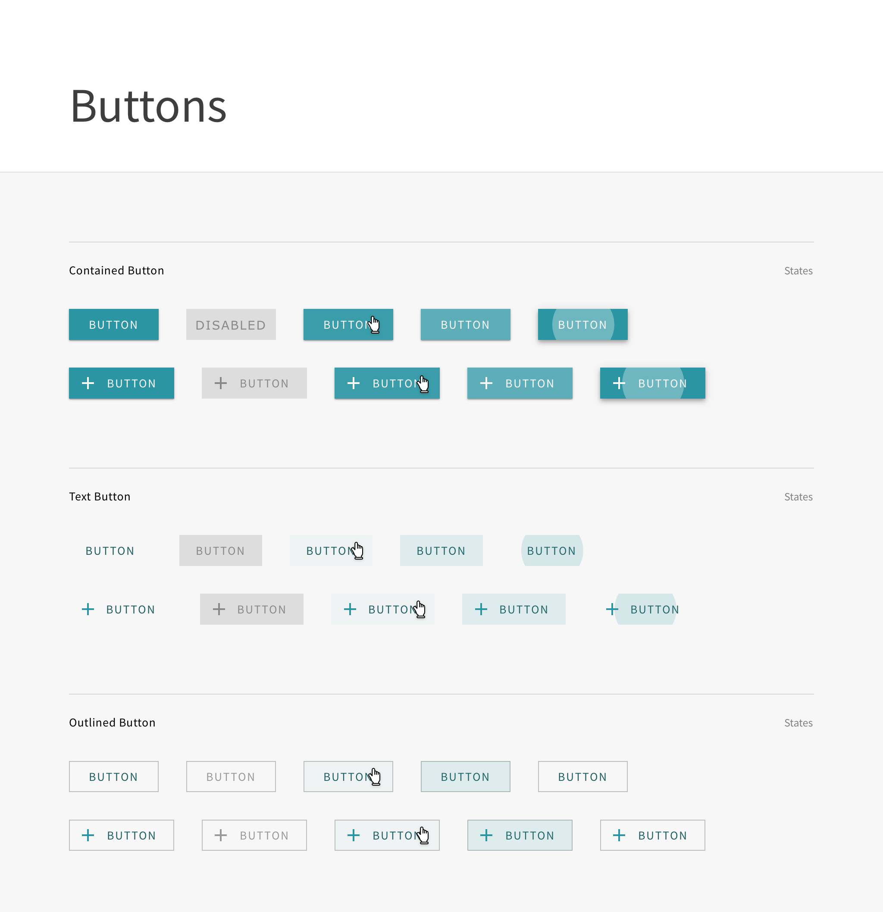Viewport: 883px width, 912px height.
Task: Click the plus icon on the disabled contained button
Action: [220, 384]
